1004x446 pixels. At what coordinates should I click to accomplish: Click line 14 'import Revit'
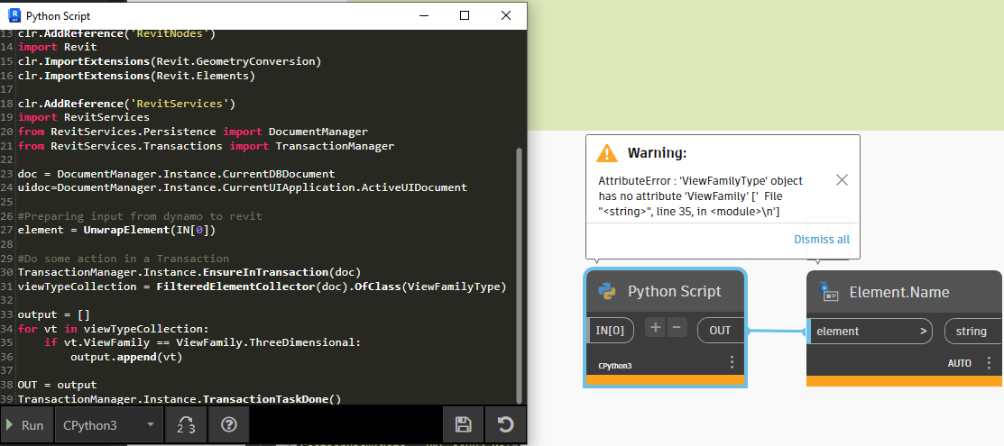point(57,48)
